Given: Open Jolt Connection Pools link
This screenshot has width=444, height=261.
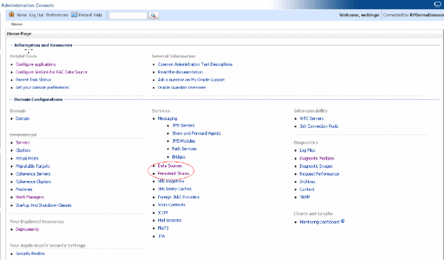Looking at the screenshot, I should click(319, 126).
